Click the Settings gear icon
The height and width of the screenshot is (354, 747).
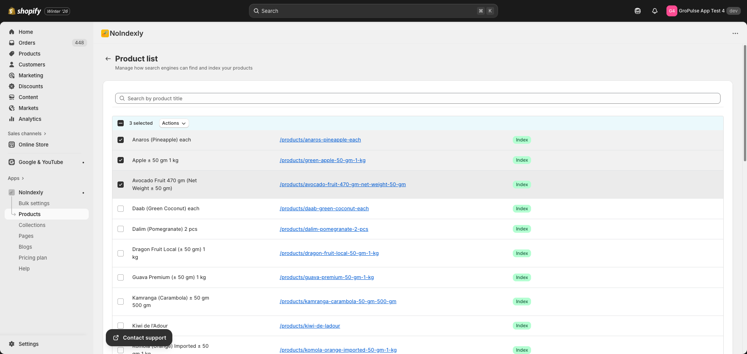point(12,344)
